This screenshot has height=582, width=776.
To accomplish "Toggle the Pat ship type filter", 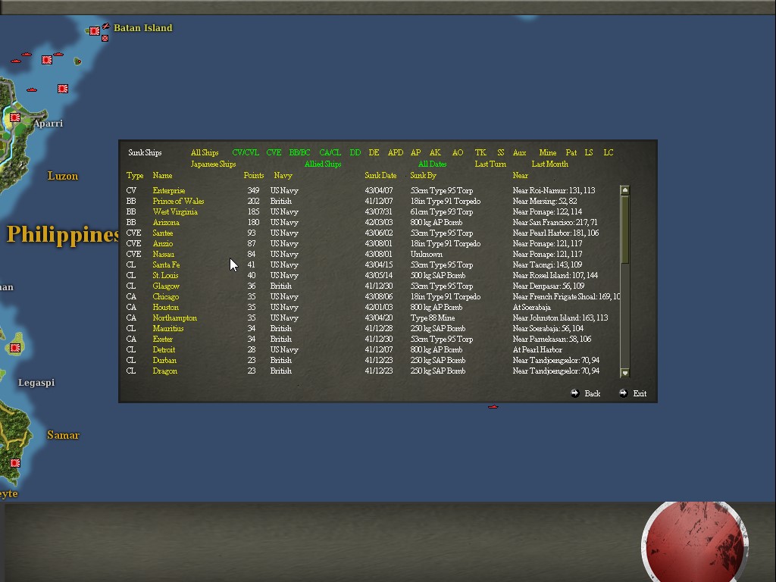I will [571, 153].
